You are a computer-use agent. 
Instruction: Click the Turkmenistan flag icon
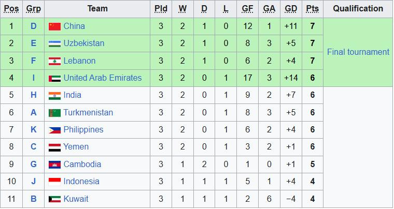click(54, 113)
